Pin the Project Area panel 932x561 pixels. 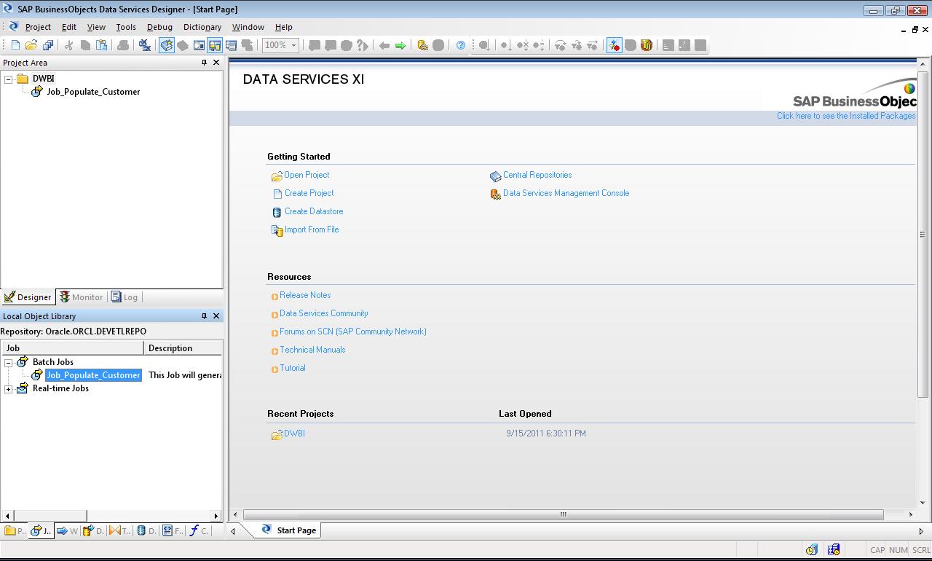[204, 63]
